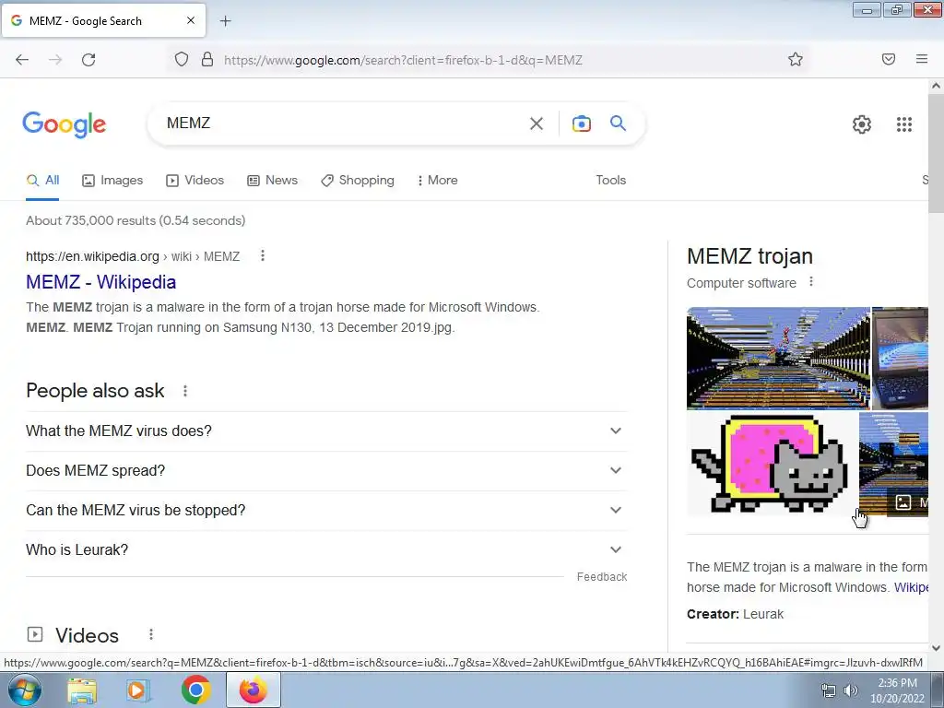Click the taskbar clock showing 2:36 PM
Viewport: 944px width, 708px height.
click(897, 690)
